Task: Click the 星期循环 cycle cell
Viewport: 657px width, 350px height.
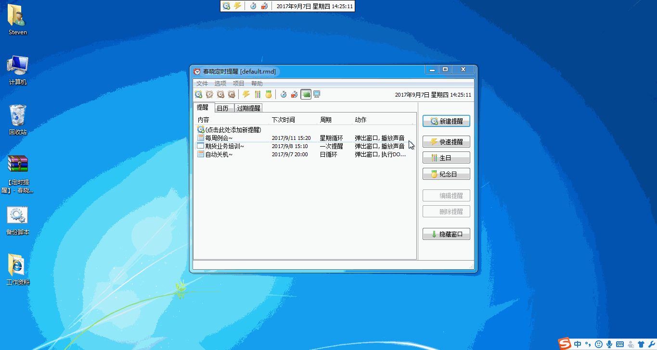Action: (332, 138)
